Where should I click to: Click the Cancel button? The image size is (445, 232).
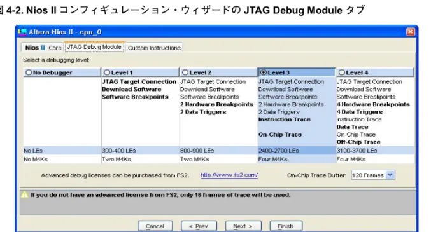(x=155, y=226)
